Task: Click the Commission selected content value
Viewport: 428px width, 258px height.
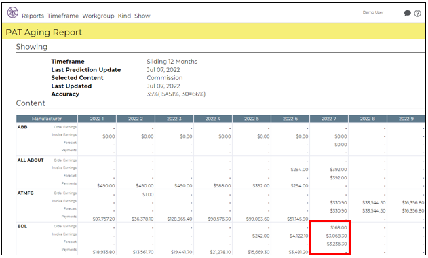Action: (x=165, y=78)
